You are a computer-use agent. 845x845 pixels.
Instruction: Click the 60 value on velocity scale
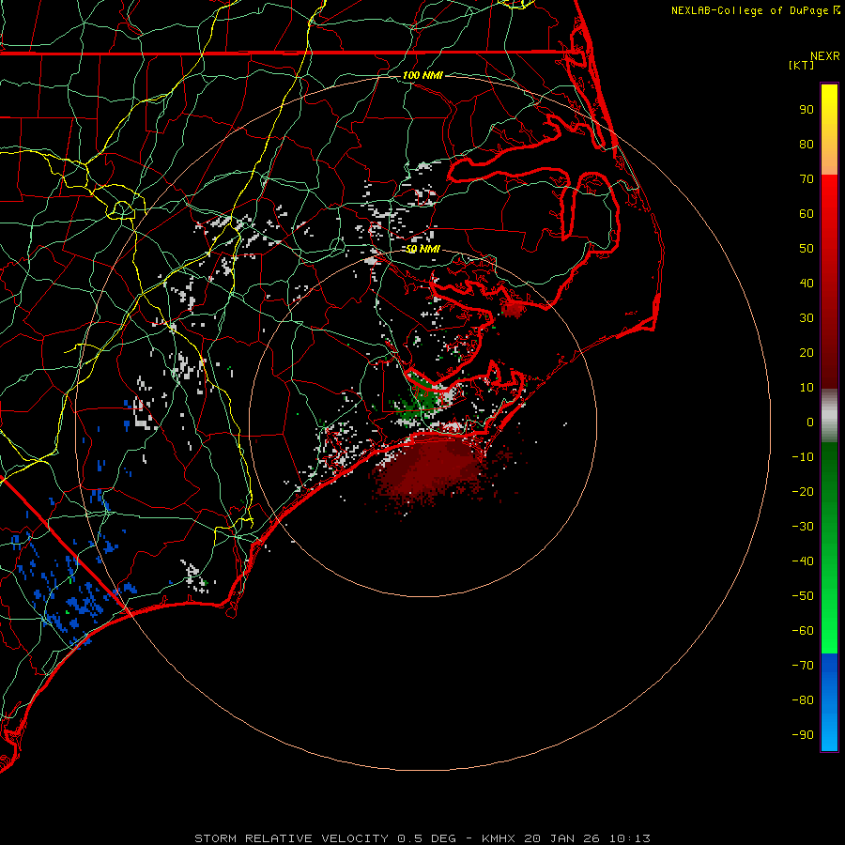pos(807,214)
